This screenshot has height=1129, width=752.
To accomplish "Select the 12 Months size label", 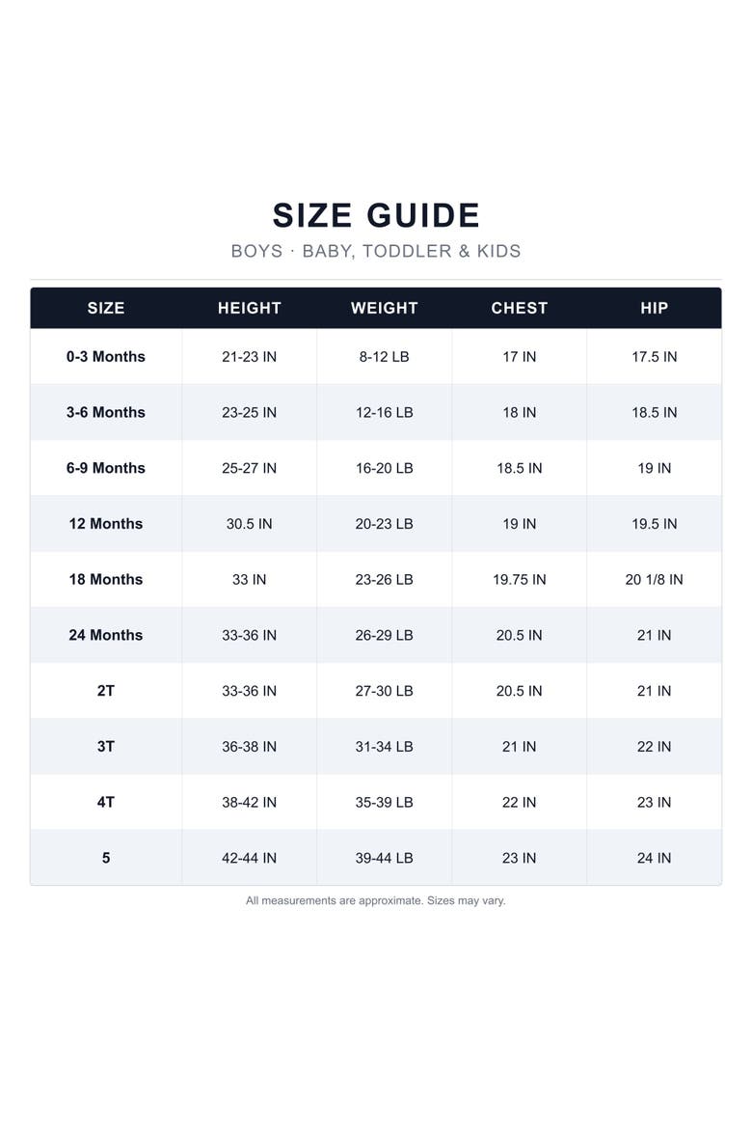I will (106, 523).
